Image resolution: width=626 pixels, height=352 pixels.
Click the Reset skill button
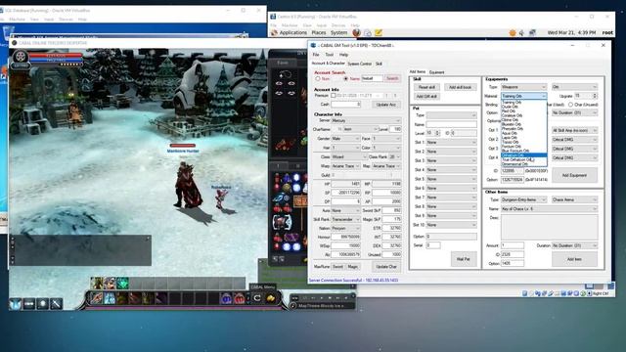tap(426, 87)
